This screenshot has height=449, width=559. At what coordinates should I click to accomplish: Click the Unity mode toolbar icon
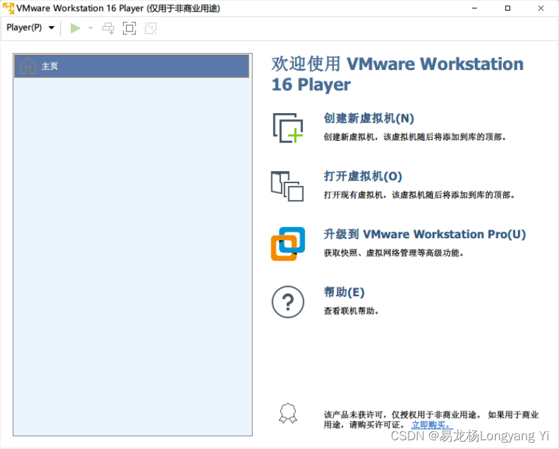[x=151, y=28]
